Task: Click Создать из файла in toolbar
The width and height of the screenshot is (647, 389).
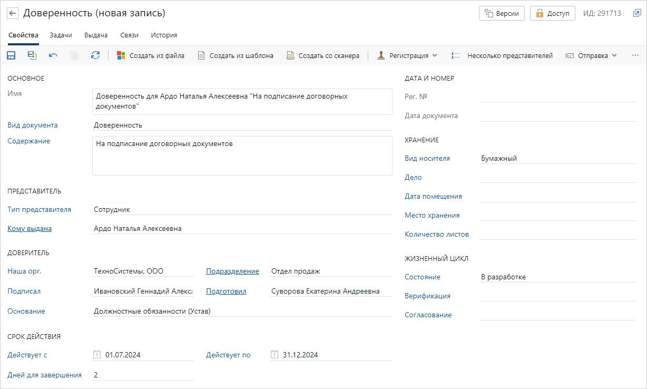Action: coord(151,55)
